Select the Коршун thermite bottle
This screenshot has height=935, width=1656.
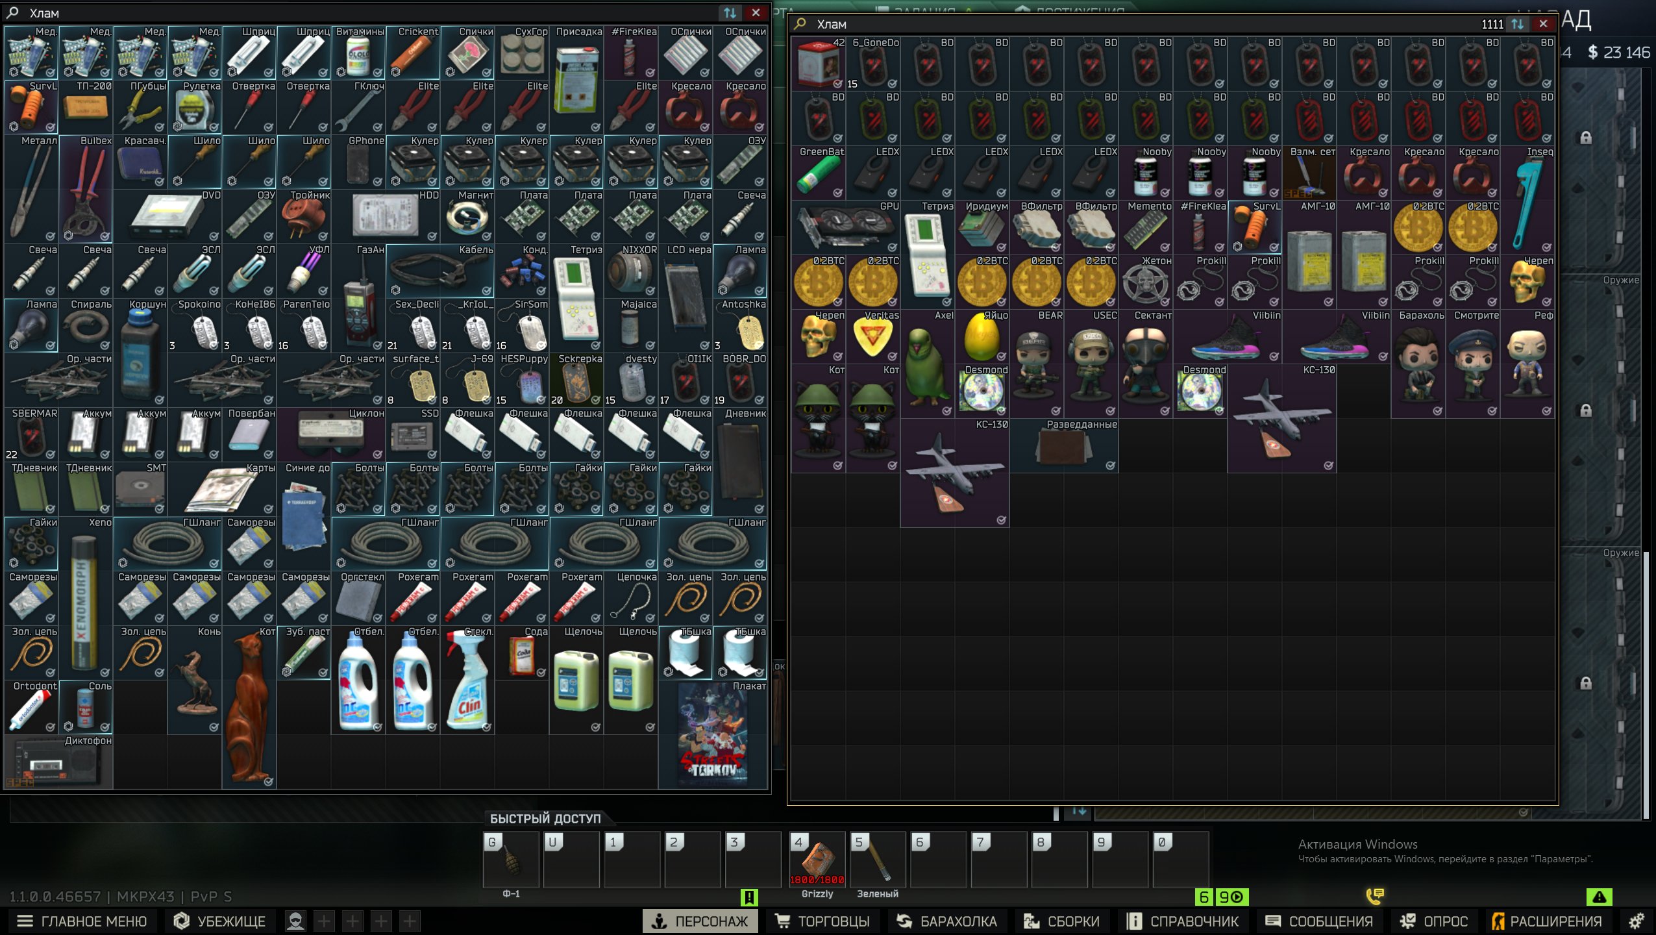tap(141, 353)
